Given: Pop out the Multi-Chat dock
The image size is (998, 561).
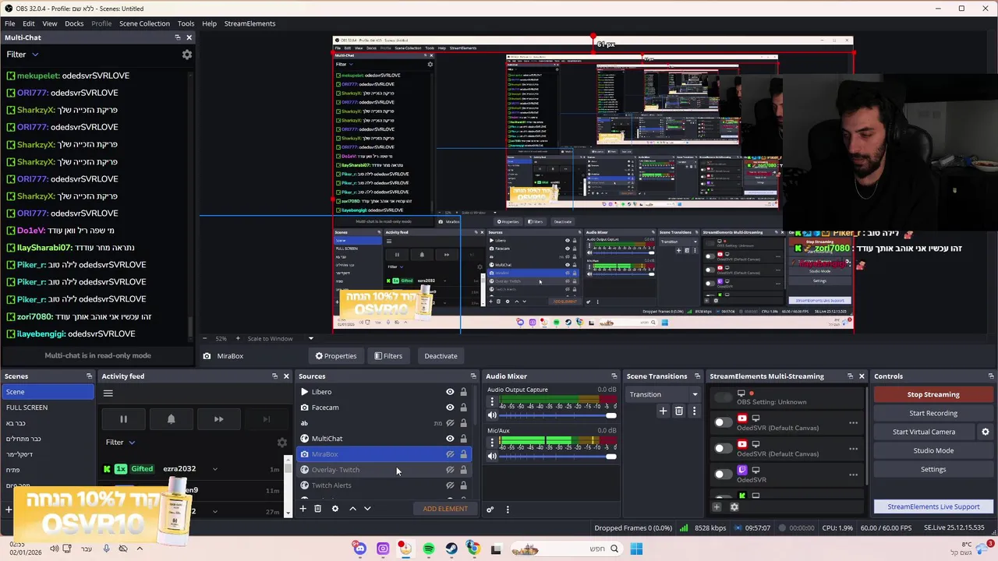Looking at the screenshot, I should pyautogui.click(x=177, y=37).
